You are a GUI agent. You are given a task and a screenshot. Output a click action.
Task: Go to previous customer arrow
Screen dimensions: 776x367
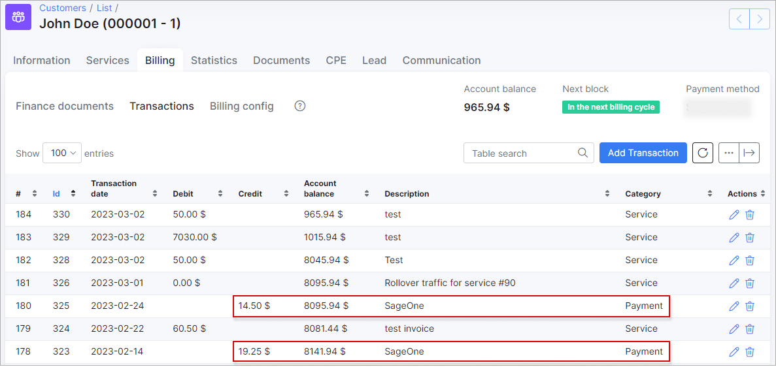pyautogui.click(x=739, y=19)
